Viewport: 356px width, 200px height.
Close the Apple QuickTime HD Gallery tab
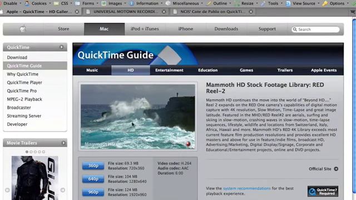tap(77, 12)
